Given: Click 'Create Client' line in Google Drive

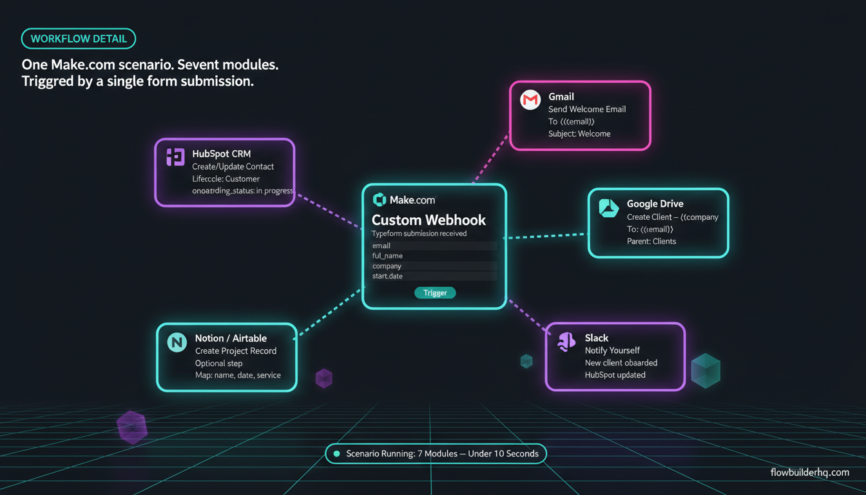Looking at the screenshot, I should coord(673,217).
